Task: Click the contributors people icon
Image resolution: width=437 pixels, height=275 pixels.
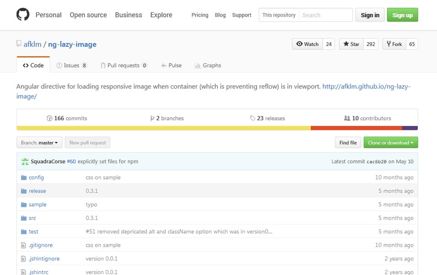Action: point(347,118)
